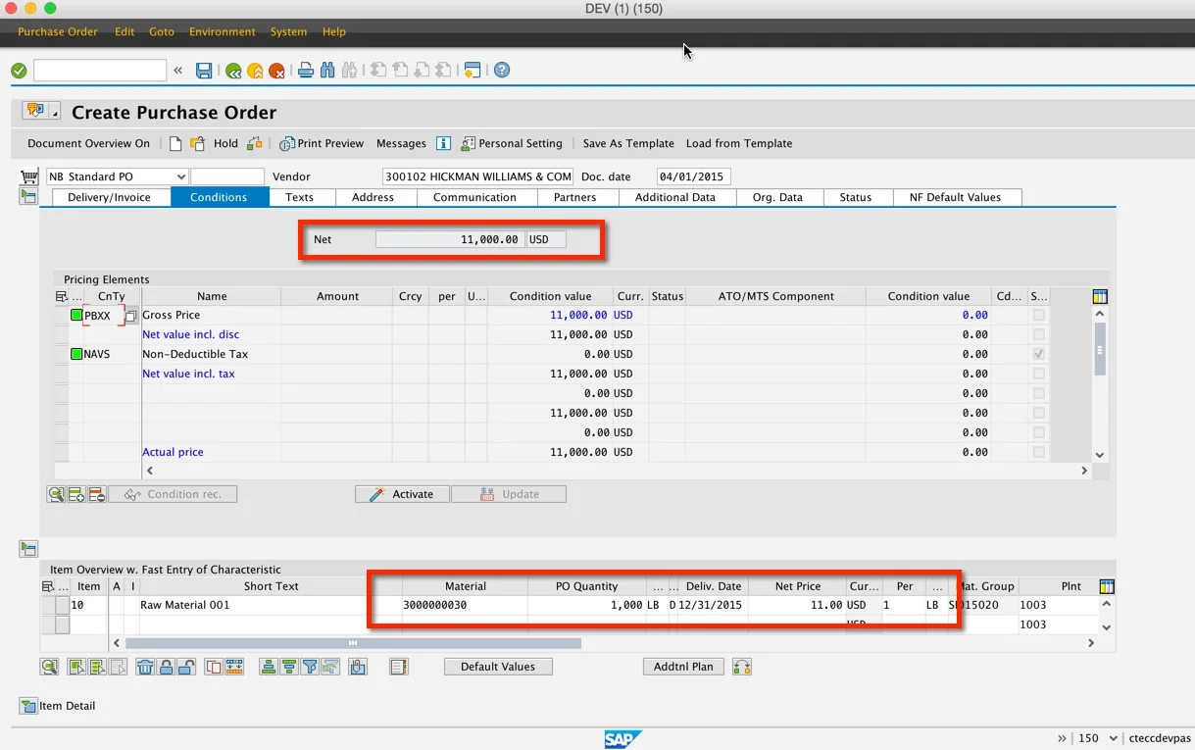Viewport: 1195px width, 750px height.
Task: Collapse the header section expander icon
Action: pos(28,197)
